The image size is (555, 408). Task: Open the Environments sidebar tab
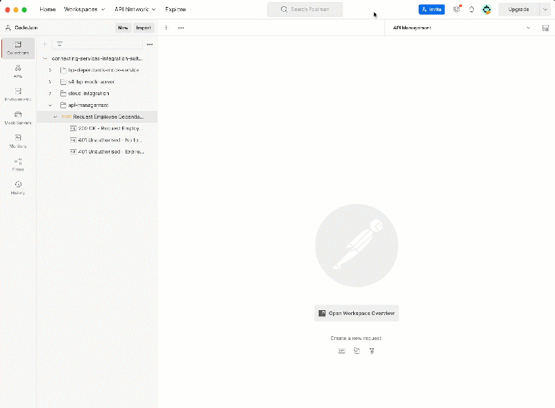tap(18, 94)
